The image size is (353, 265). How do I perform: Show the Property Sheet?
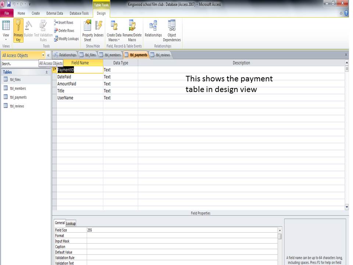coord(88,31)
